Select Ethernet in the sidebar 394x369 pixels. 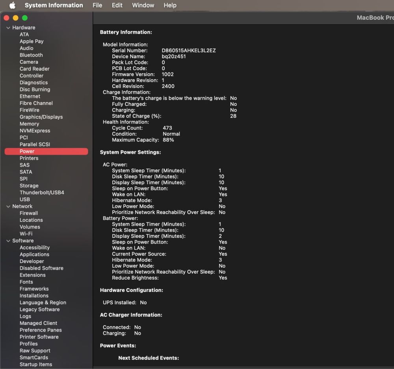tap(30, 96)
